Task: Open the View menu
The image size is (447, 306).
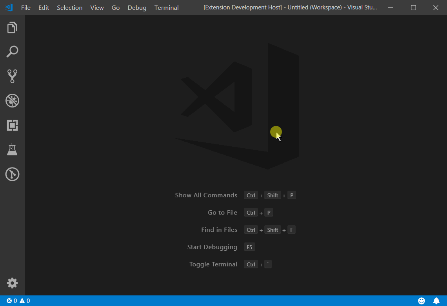Action: [97, 8]
